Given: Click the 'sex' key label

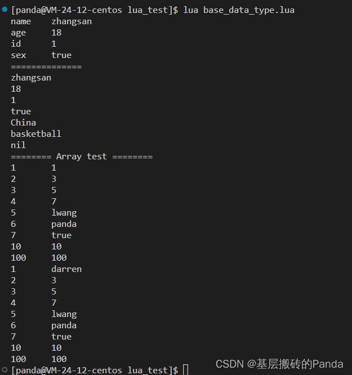Looking at the screenshot, I should (x=19, y=55).
